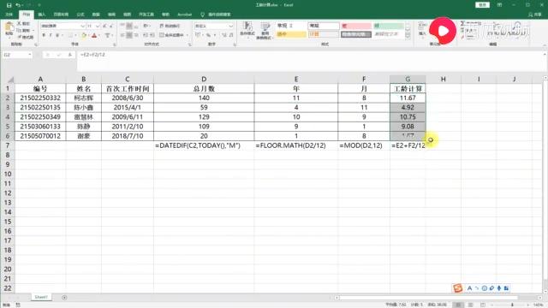Viewport: 548px width, 308px height.
Task: Click the fill color paint bucket icon
Action: (84, 35)
